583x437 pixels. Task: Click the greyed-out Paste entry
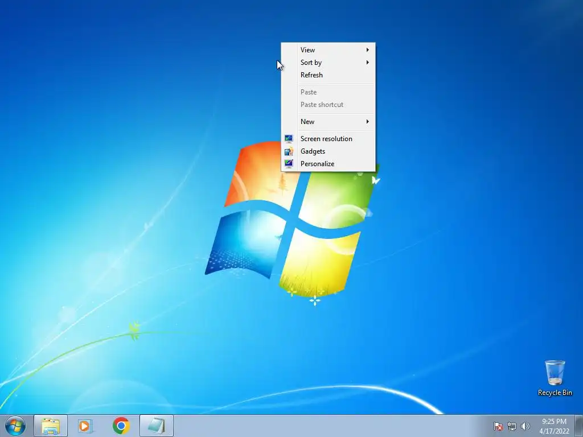point(328,92)
